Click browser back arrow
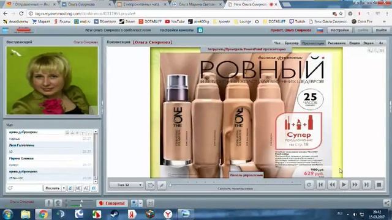This screenshot has height=220, width=392. coord(6,13)
